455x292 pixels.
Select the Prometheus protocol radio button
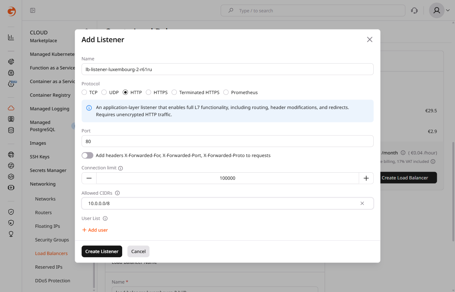tap(226, 92)
